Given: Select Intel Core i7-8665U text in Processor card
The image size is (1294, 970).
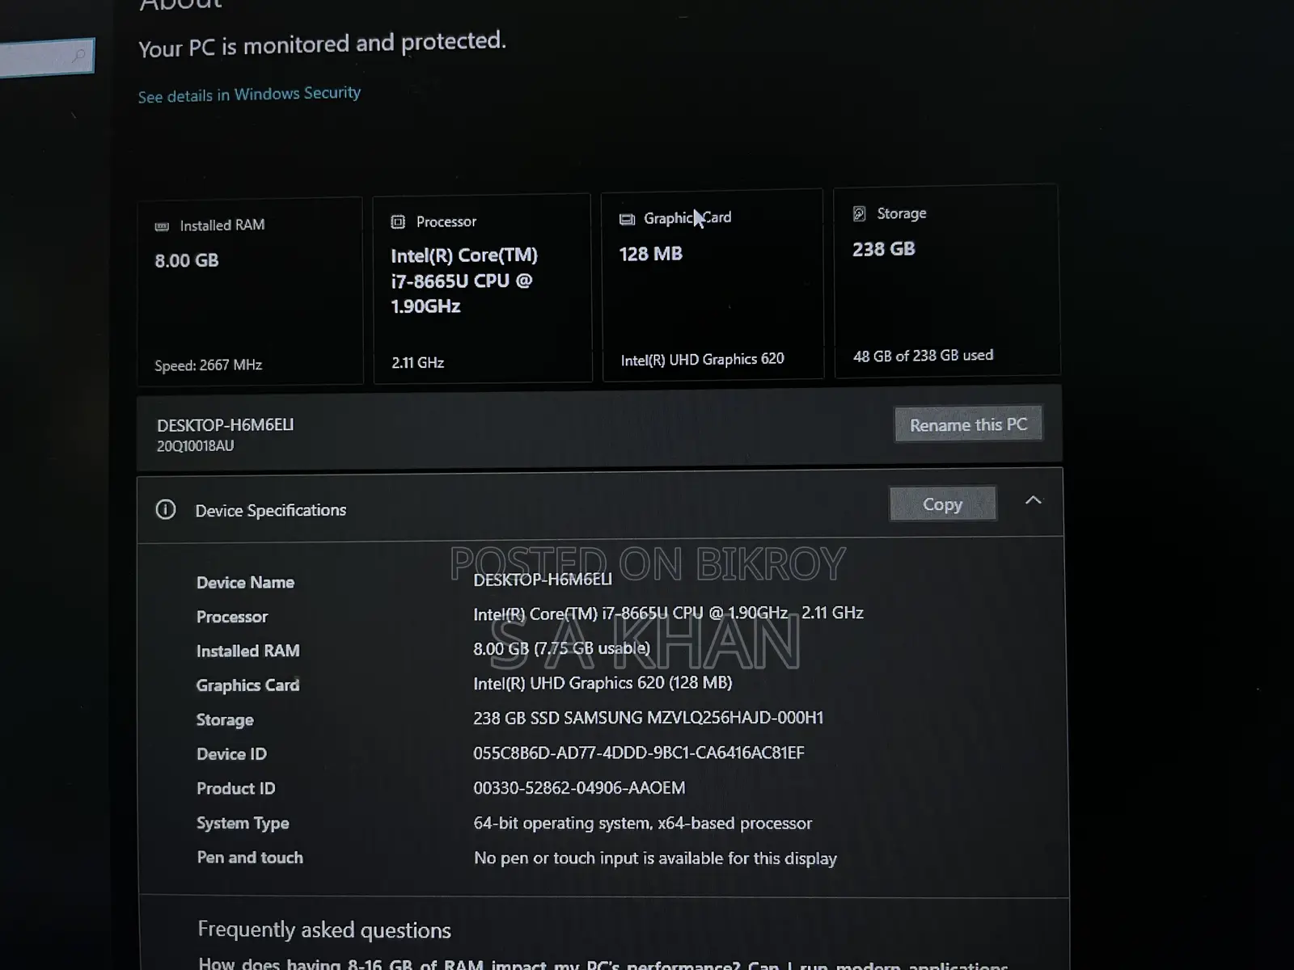Looking at the screenshot, I should 464,280.
